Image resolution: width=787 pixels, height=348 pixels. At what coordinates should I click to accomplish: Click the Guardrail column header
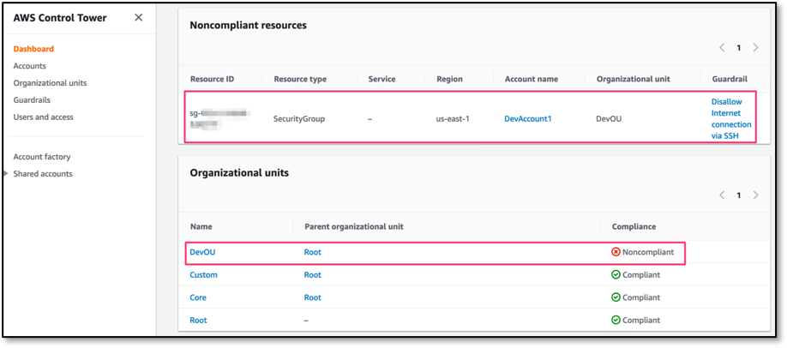[x=730, y=79]
